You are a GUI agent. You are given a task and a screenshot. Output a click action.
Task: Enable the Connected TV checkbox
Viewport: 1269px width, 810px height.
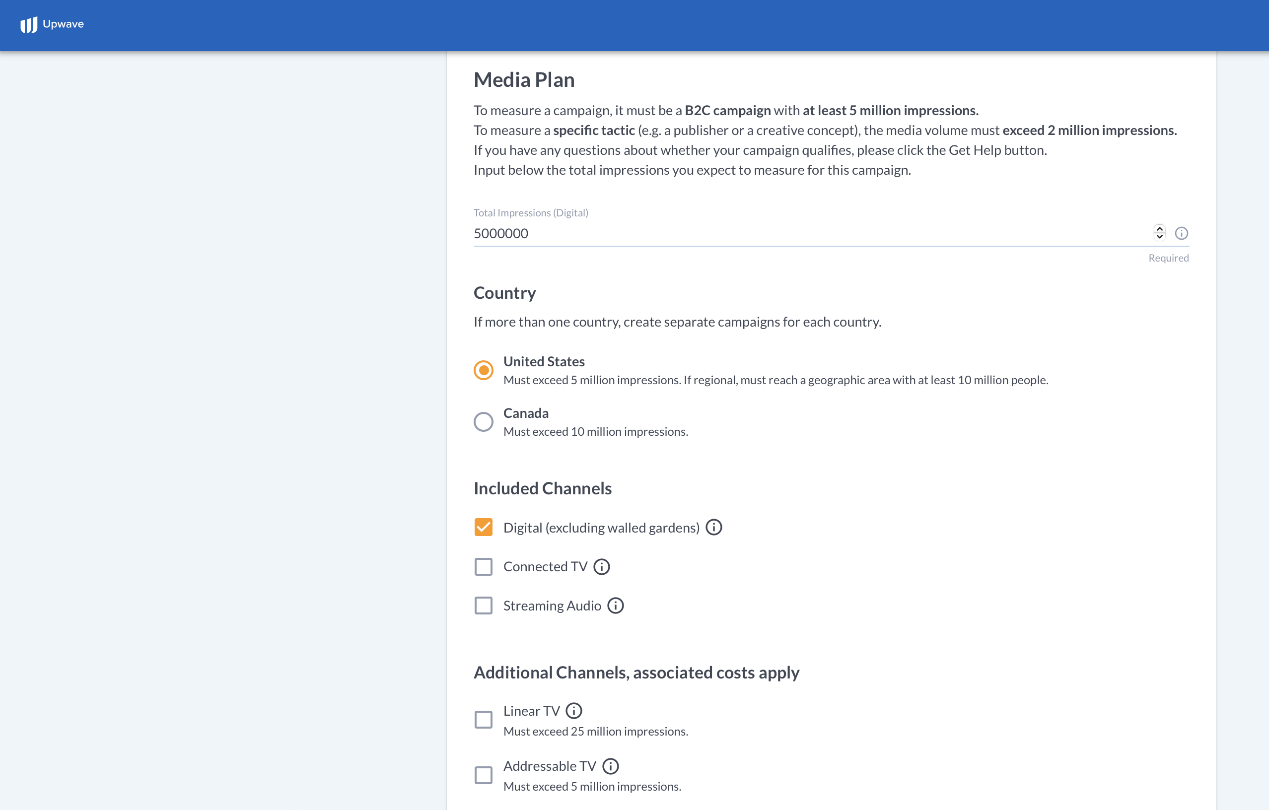tap(483, 567)
